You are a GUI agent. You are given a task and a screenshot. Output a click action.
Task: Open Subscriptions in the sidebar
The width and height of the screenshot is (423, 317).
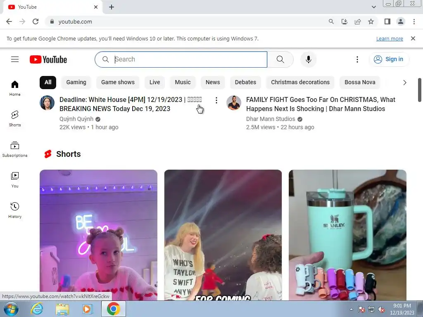pyautogui.click(x=15, y=149)
